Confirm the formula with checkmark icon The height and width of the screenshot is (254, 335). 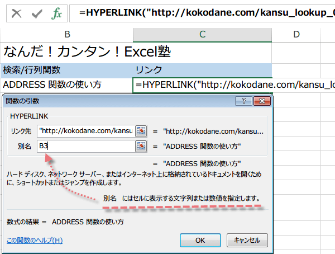point(37,13)
